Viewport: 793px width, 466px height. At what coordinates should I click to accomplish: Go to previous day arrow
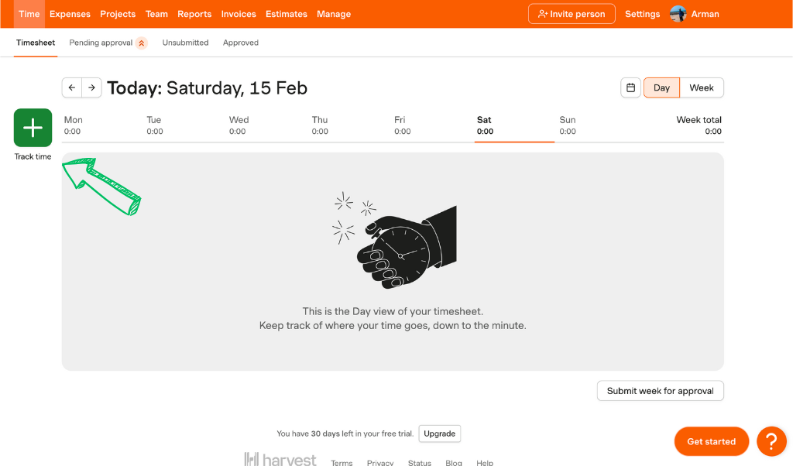click(x=72, y=87)
